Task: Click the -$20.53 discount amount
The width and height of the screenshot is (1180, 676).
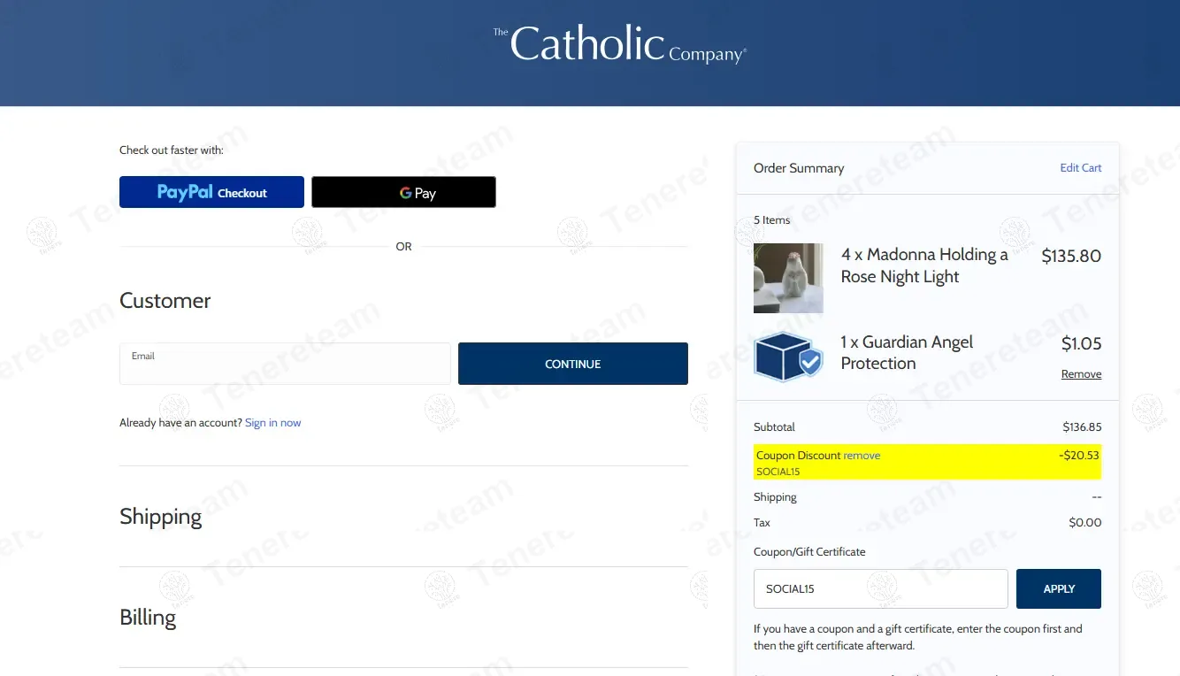Action: [1078, 456]
